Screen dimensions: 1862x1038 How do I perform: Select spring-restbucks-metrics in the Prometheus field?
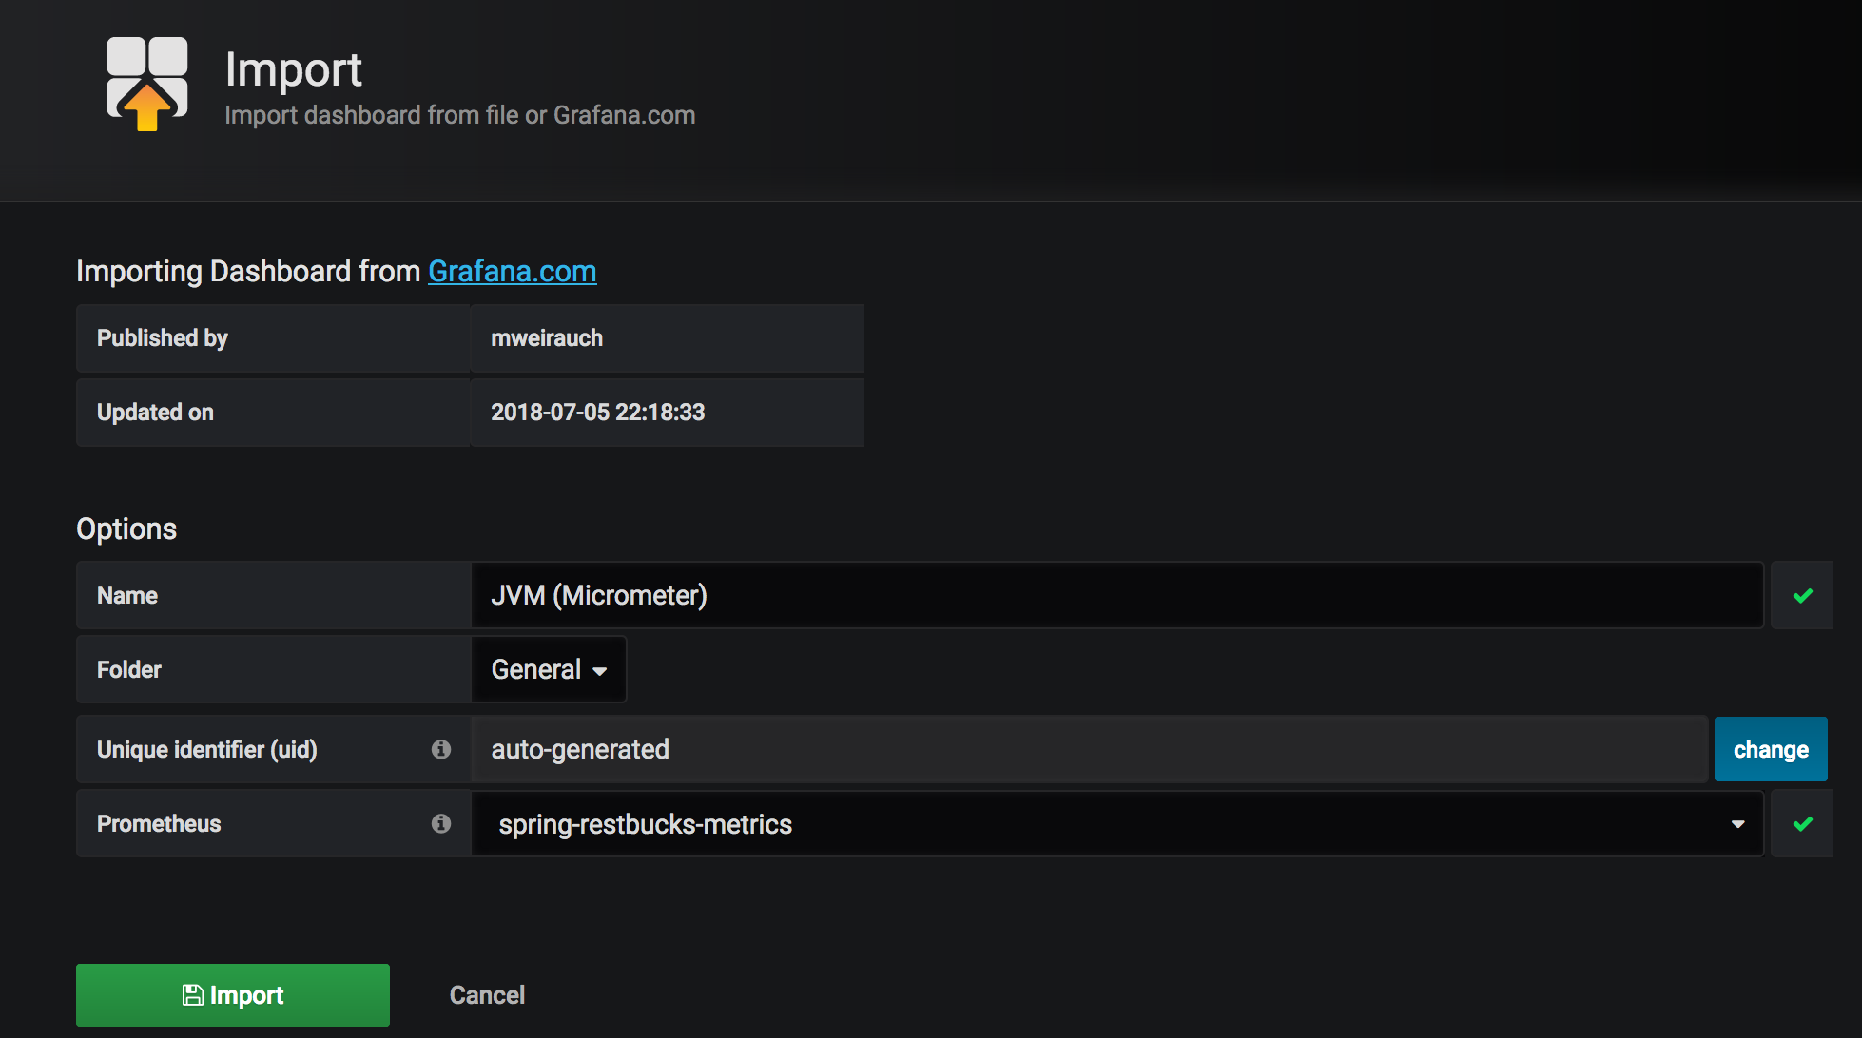645,823
